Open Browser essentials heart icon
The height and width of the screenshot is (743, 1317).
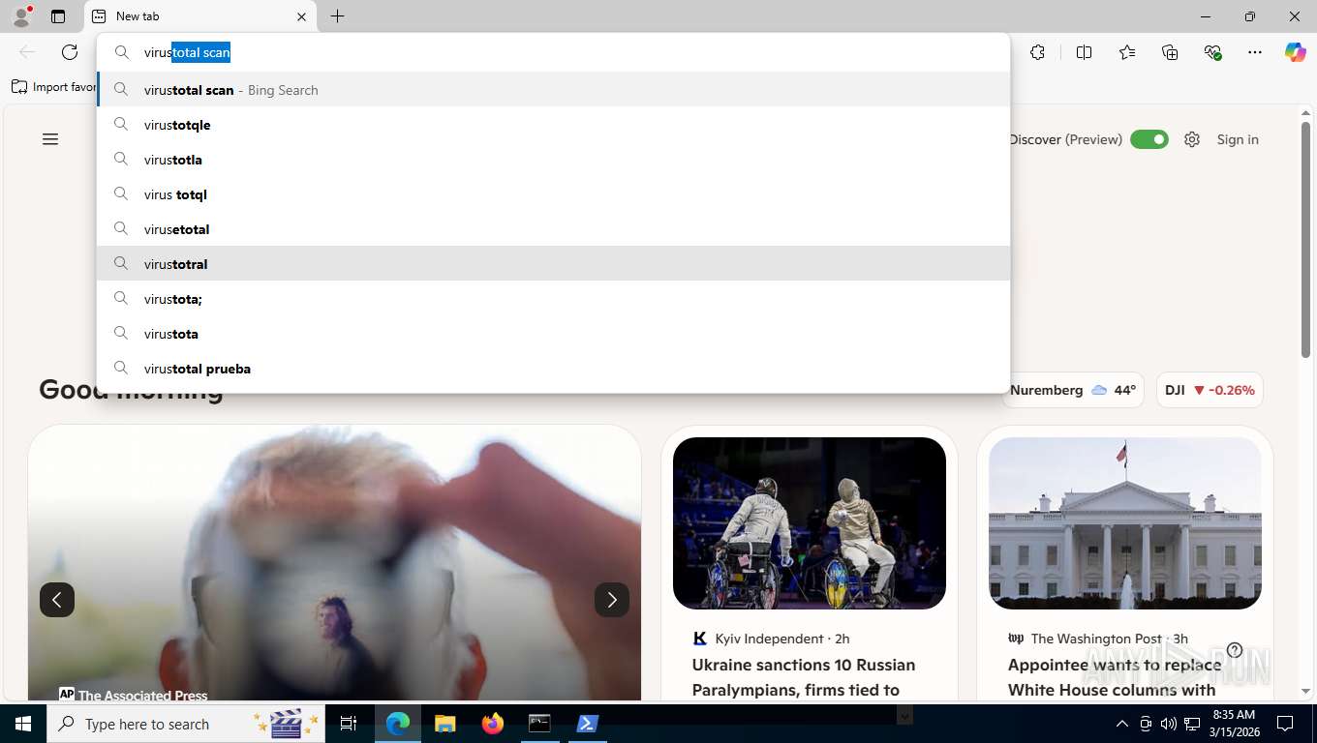point(1212,52)
